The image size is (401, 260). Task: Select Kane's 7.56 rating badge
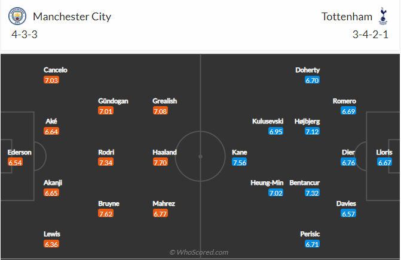coord(239,162)
